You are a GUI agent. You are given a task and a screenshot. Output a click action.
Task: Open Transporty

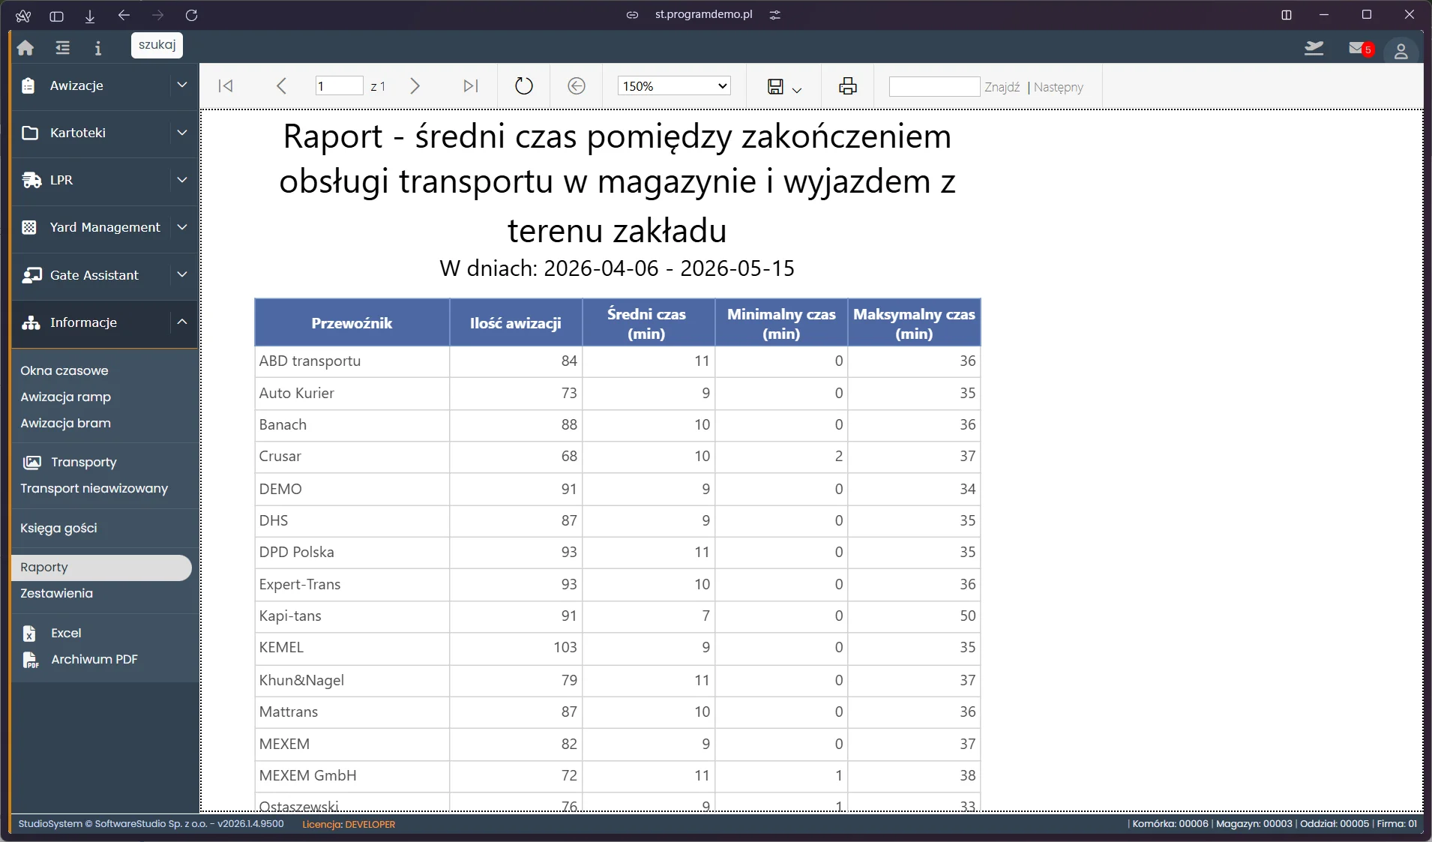pos(84,462)
